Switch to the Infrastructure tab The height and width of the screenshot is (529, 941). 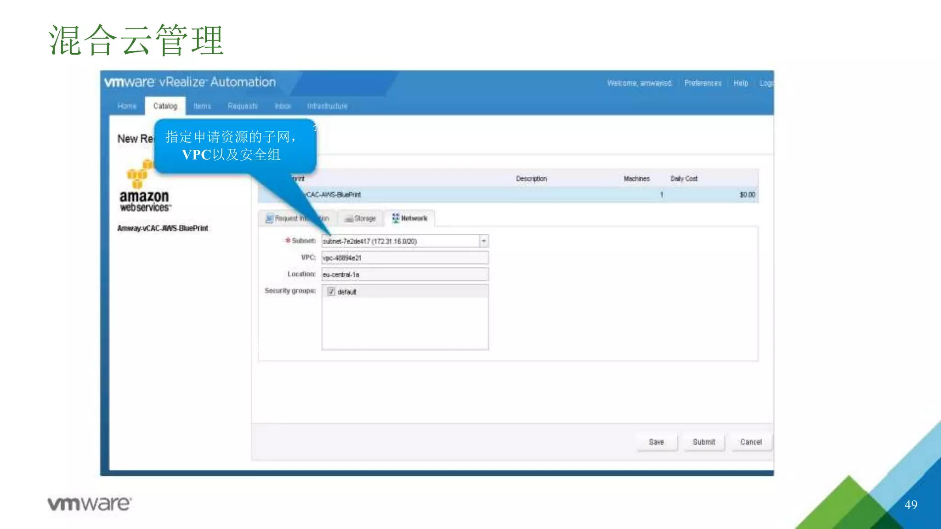click(327, 106)
